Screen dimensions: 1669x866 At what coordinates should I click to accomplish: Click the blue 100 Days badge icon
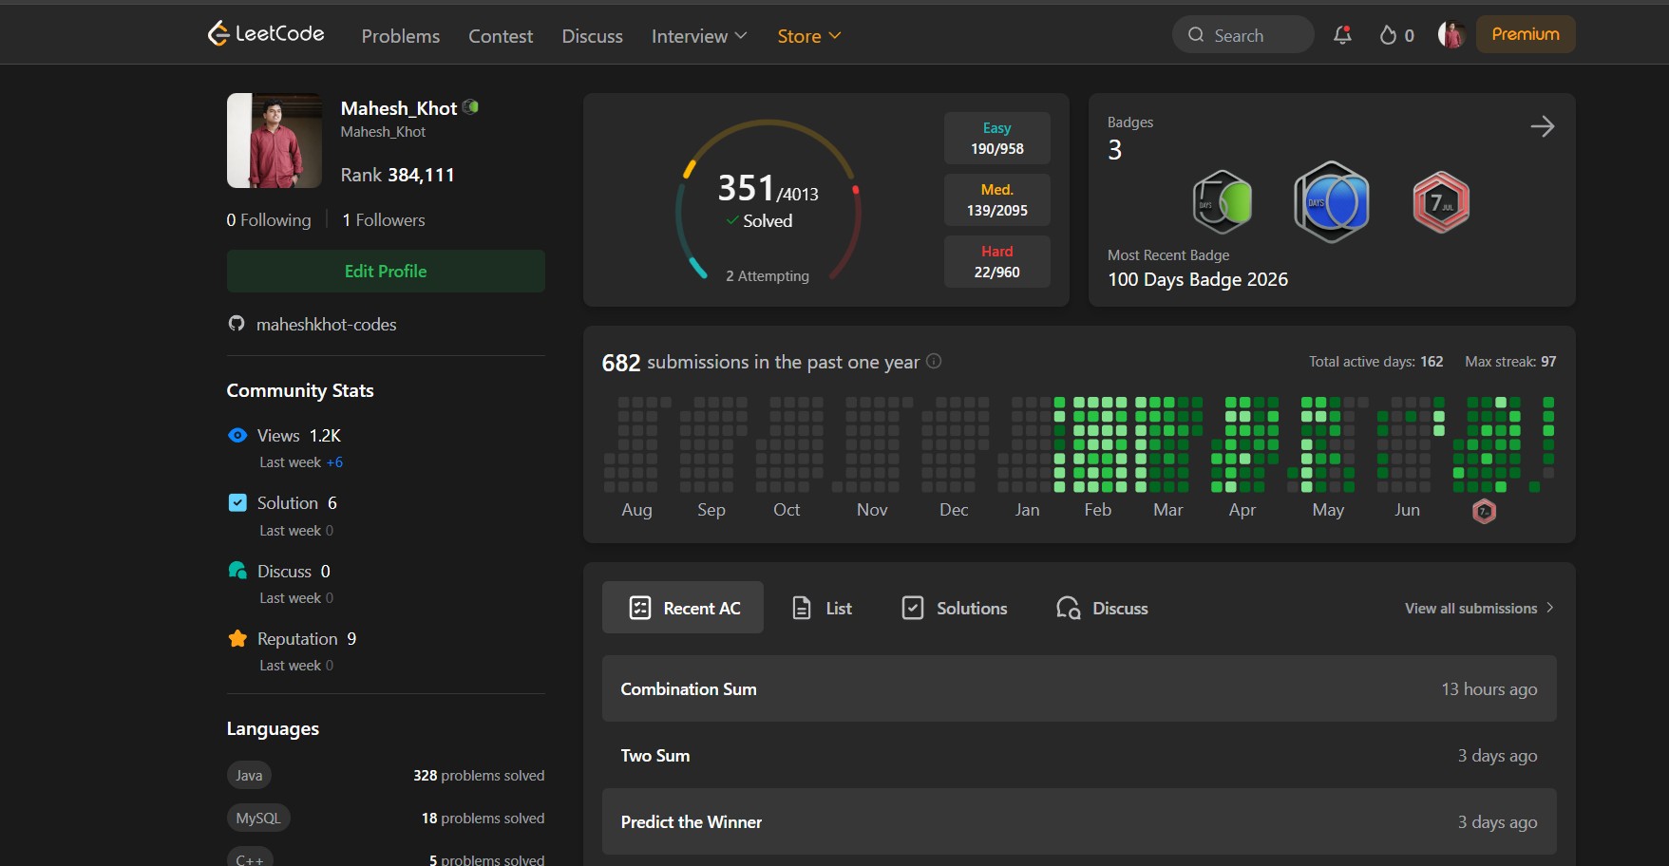tap(1332, 201)
